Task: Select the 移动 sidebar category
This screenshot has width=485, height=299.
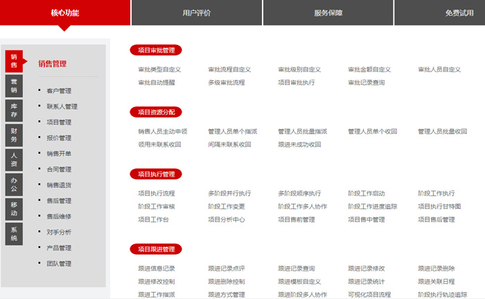Action: (x=14, y=209)
